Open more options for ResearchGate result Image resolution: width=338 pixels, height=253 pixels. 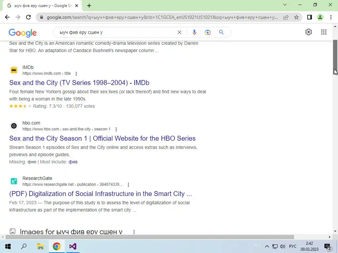(128, 184)
